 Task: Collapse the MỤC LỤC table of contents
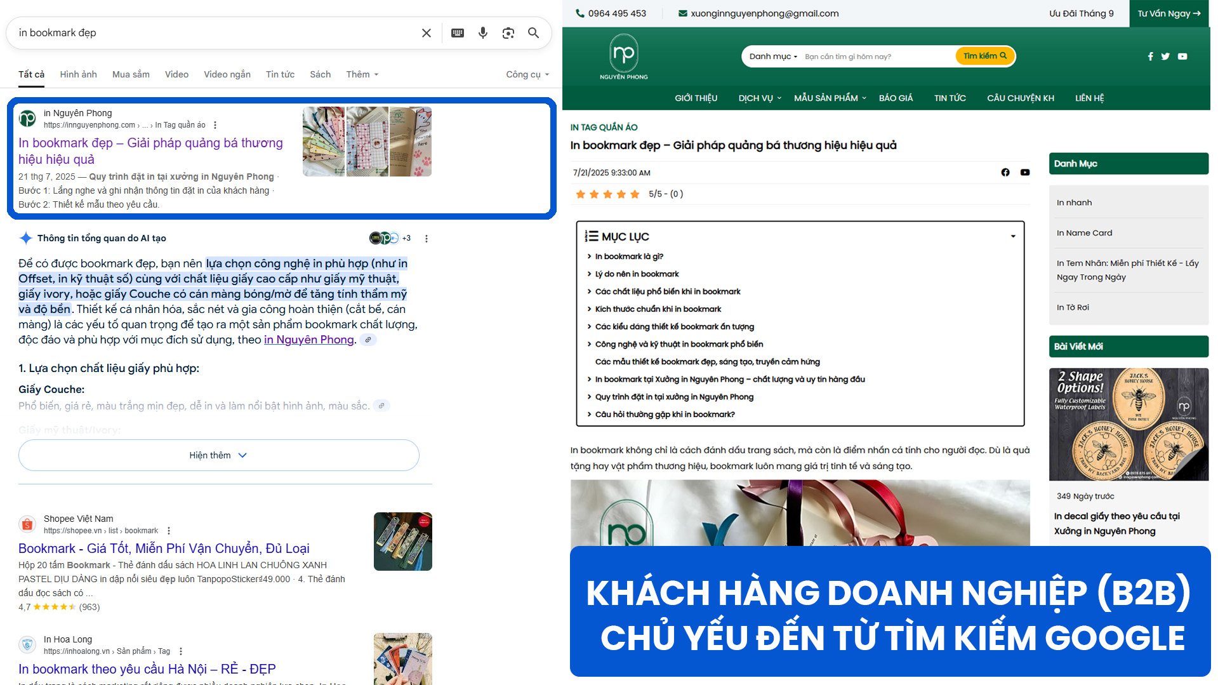[x=1013, y=237]
